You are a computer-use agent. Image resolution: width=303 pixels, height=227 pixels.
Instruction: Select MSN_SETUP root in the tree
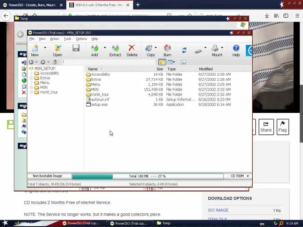coord(45,68)
